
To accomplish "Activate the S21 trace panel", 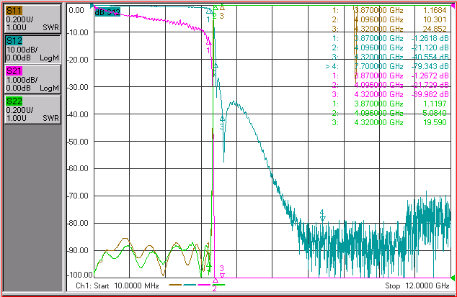I will point(32,79).
